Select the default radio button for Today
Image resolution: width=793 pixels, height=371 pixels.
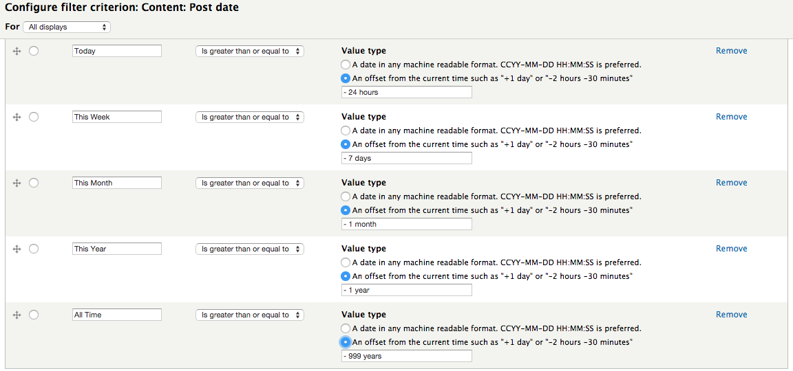pos(34,51)
